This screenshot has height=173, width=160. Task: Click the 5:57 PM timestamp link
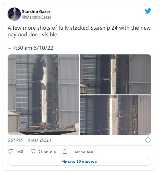15,140
